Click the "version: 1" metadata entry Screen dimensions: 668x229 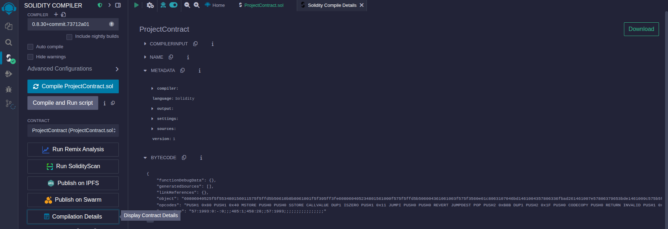coord(164,139)
